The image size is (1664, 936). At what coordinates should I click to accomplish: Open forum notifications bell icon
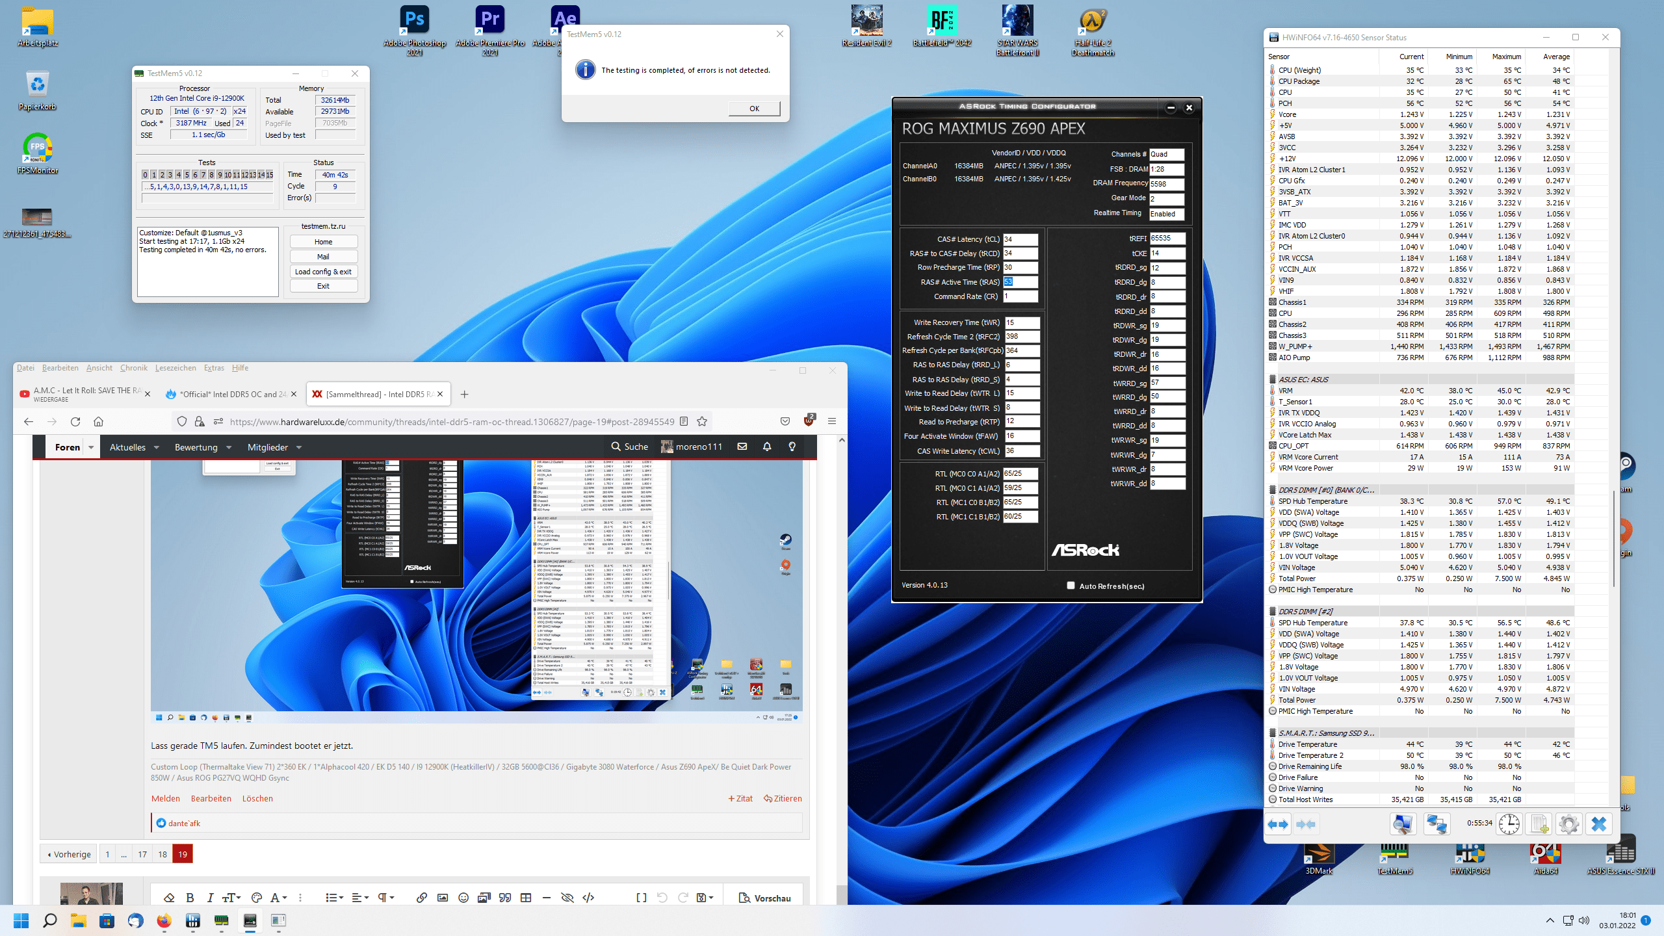click(x=767, y=447)
